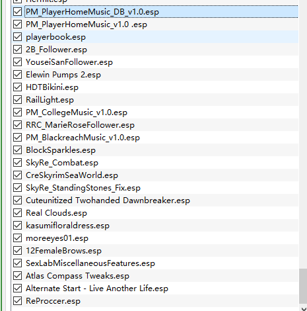Disable Elewin Pumps 2.esp checkbox

(17, 75)
